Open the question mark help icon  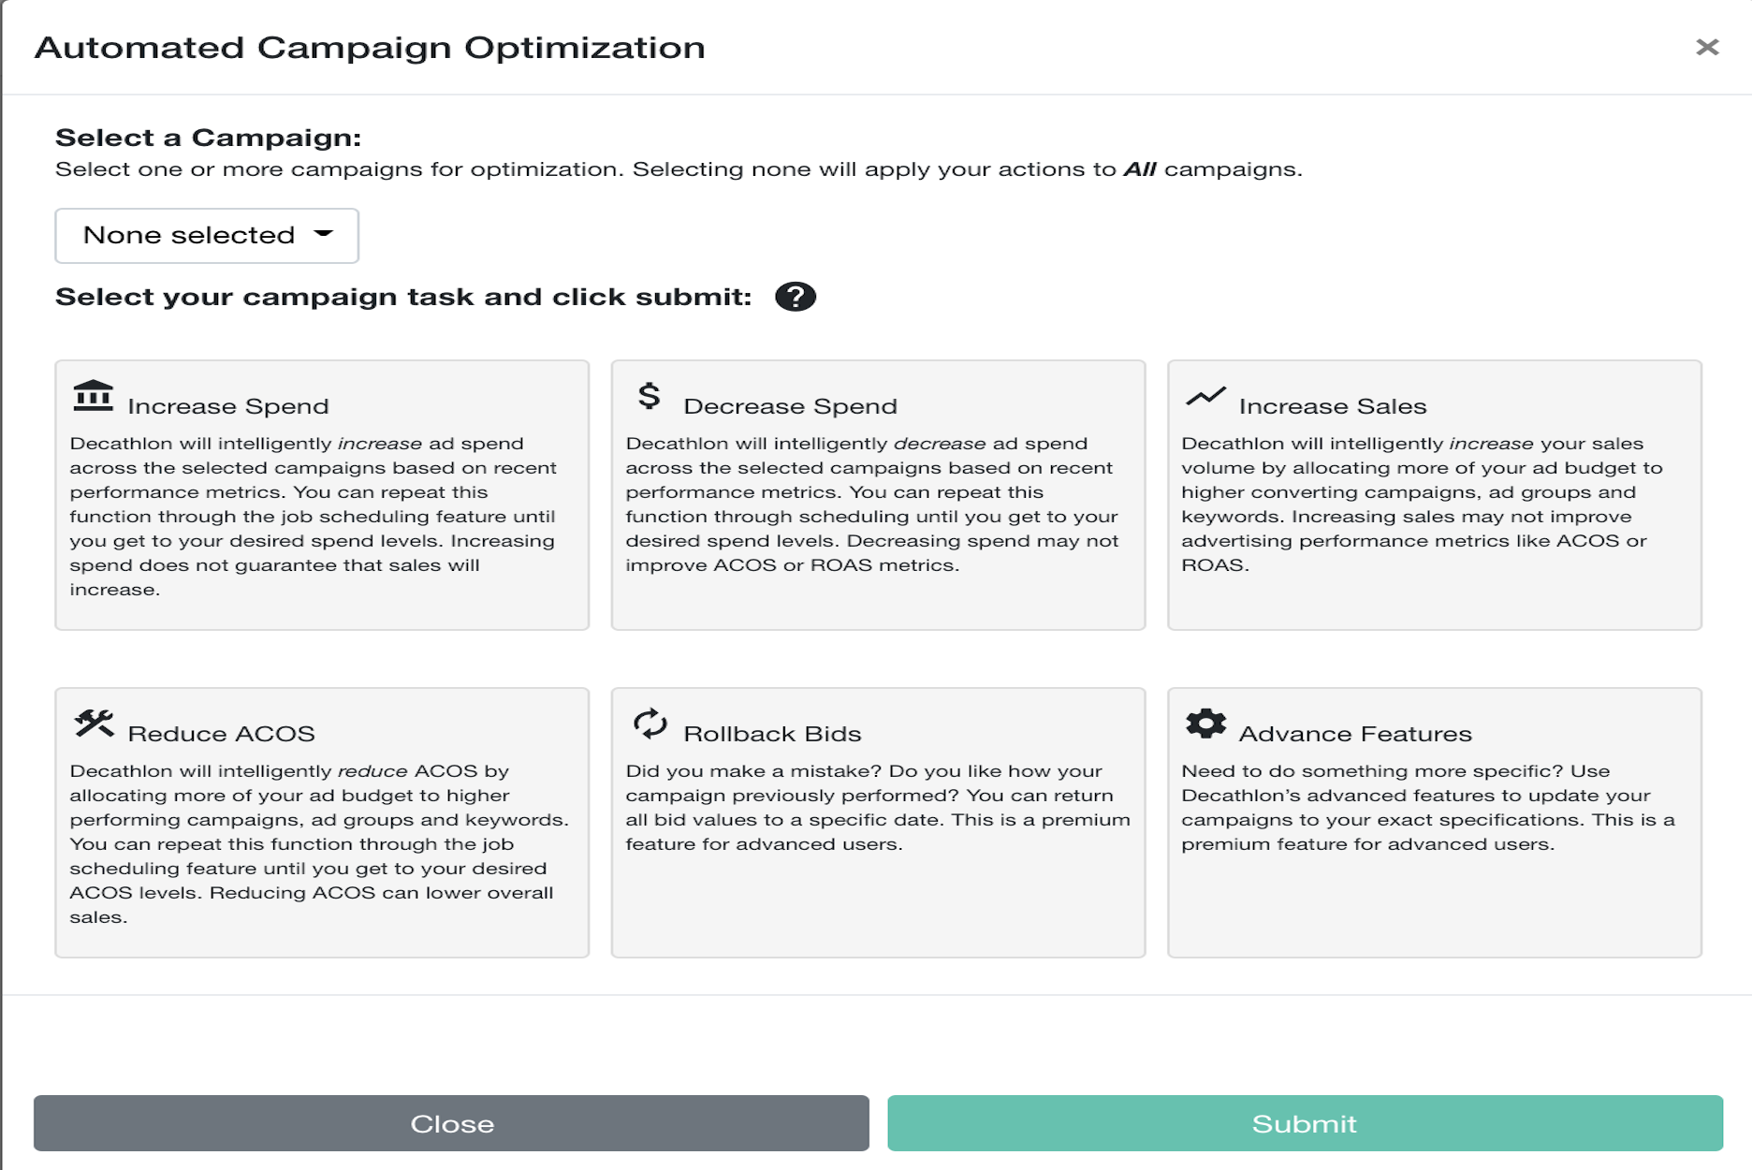796,297
